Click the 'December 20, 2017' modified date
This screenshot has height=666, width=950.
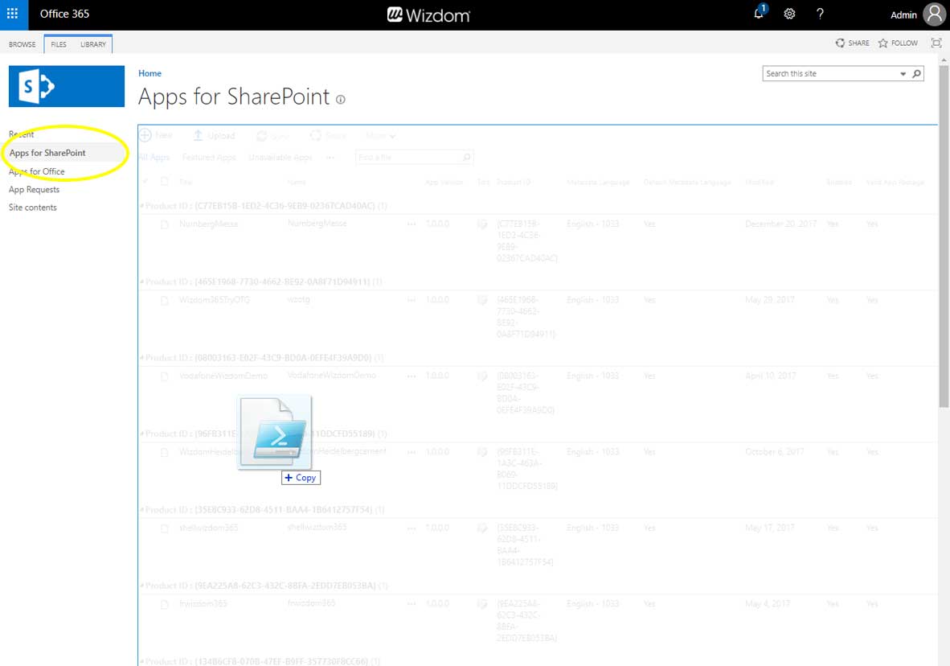(x=781, y=224)
